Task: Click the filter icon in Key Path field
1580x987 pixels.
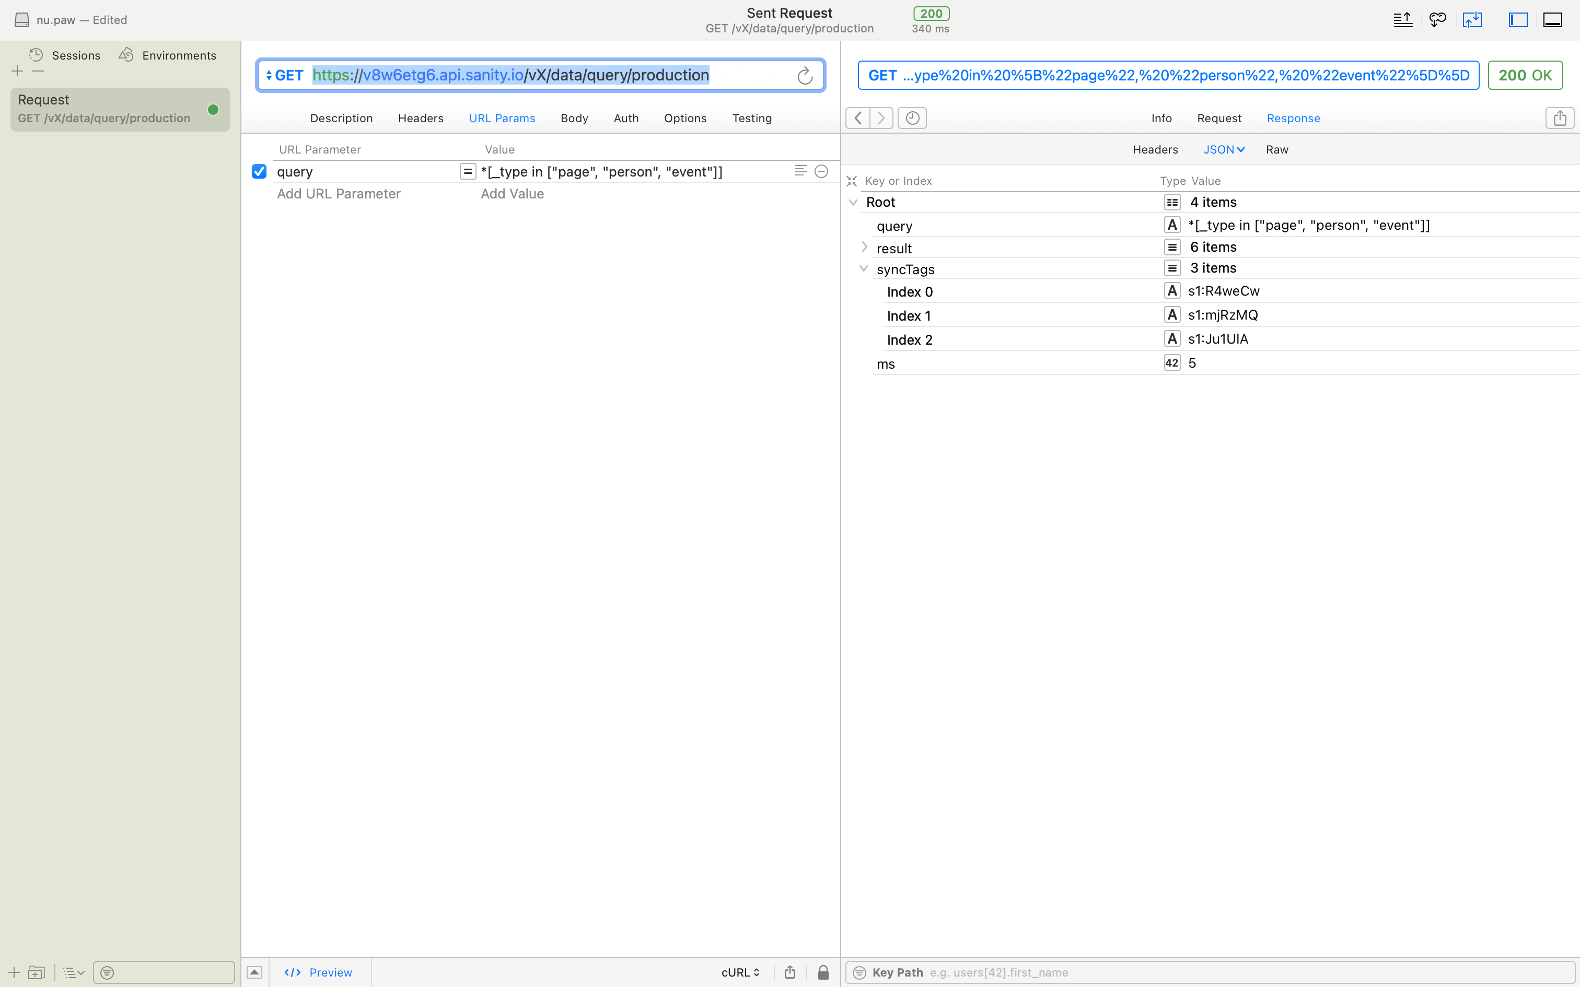Action: click(x=859, y=972)
